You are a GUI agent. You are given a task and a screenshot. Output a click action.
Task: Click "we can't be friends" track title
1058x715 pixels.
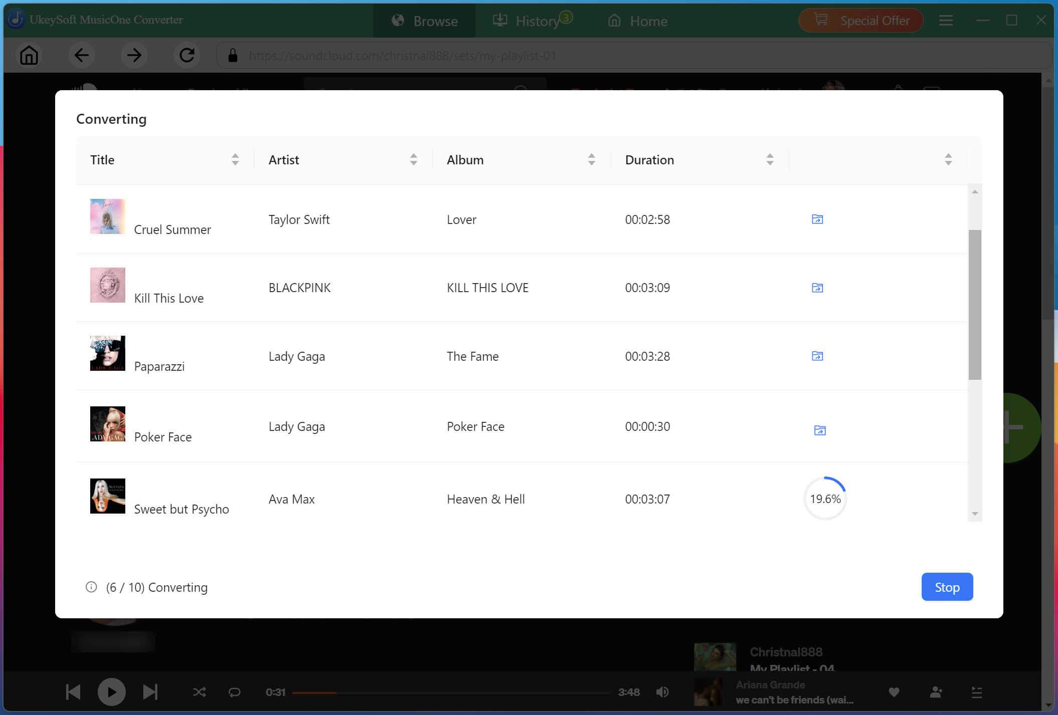(x=794, y=700)
